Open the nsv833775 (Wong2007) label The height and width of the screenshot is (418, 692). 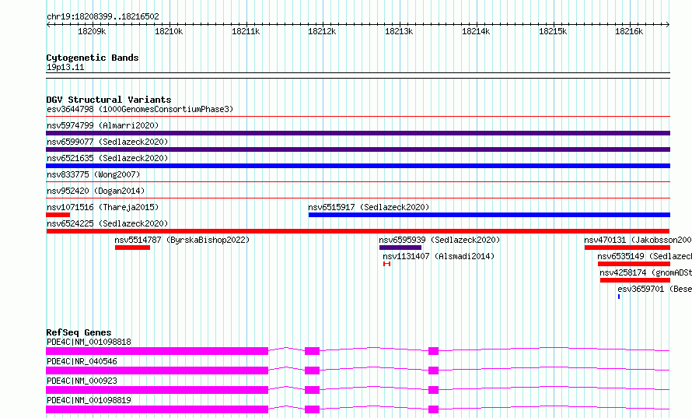point(93,174)
